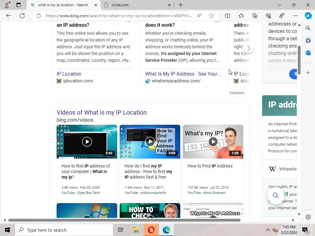Play the 2:43 Open Box Tech video
The image size is (315, 236).
[87, 142]
